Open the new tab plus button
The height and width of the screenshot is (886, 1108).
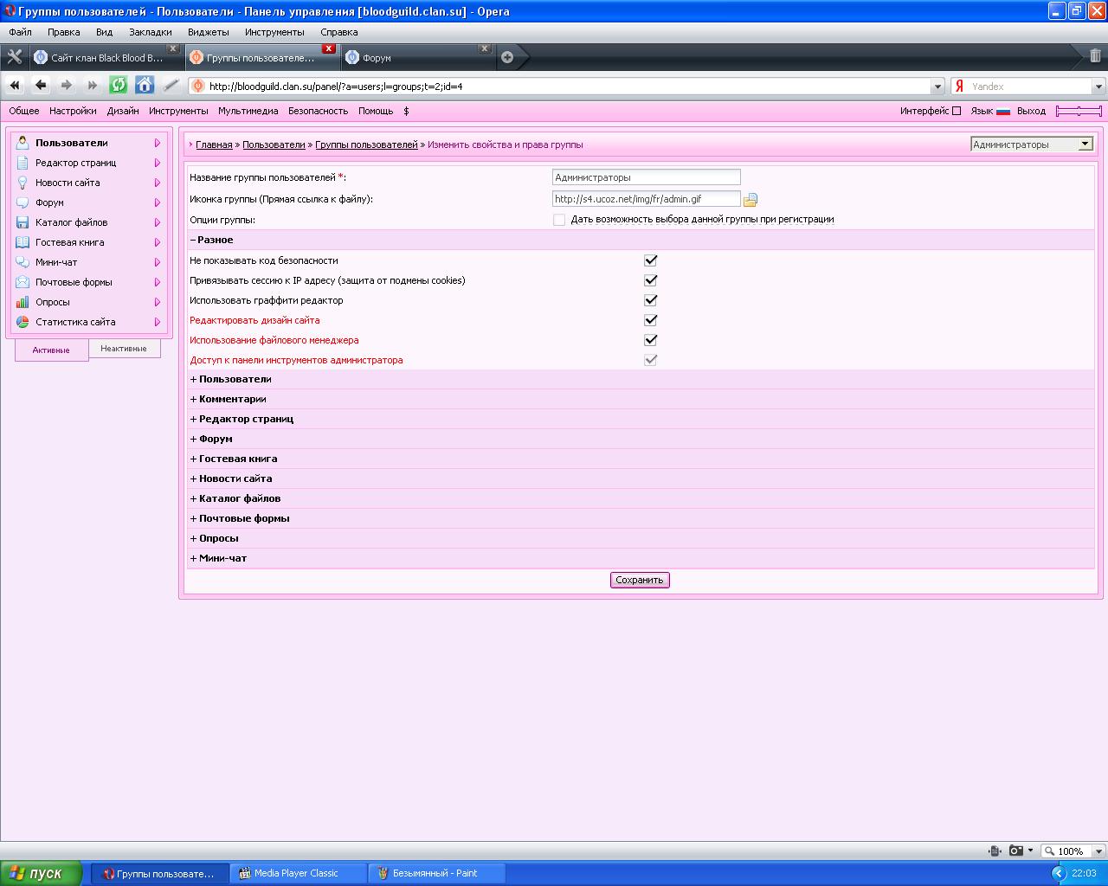coord(507,57)
